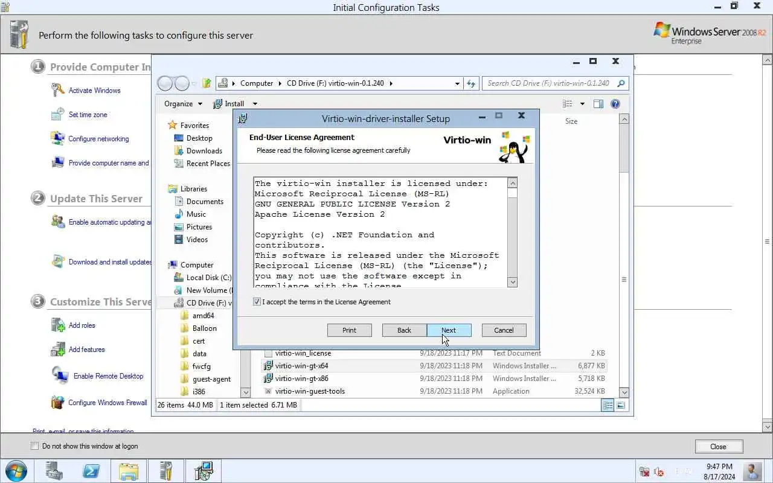Open Configure Windows Firewall link
This screenshot has height=483, width=773.
107,403
